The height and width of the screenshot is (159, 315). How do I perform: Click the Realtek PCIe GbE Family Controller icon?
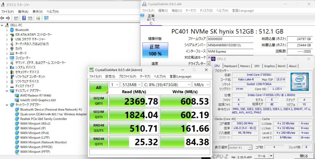click(17, 119)
